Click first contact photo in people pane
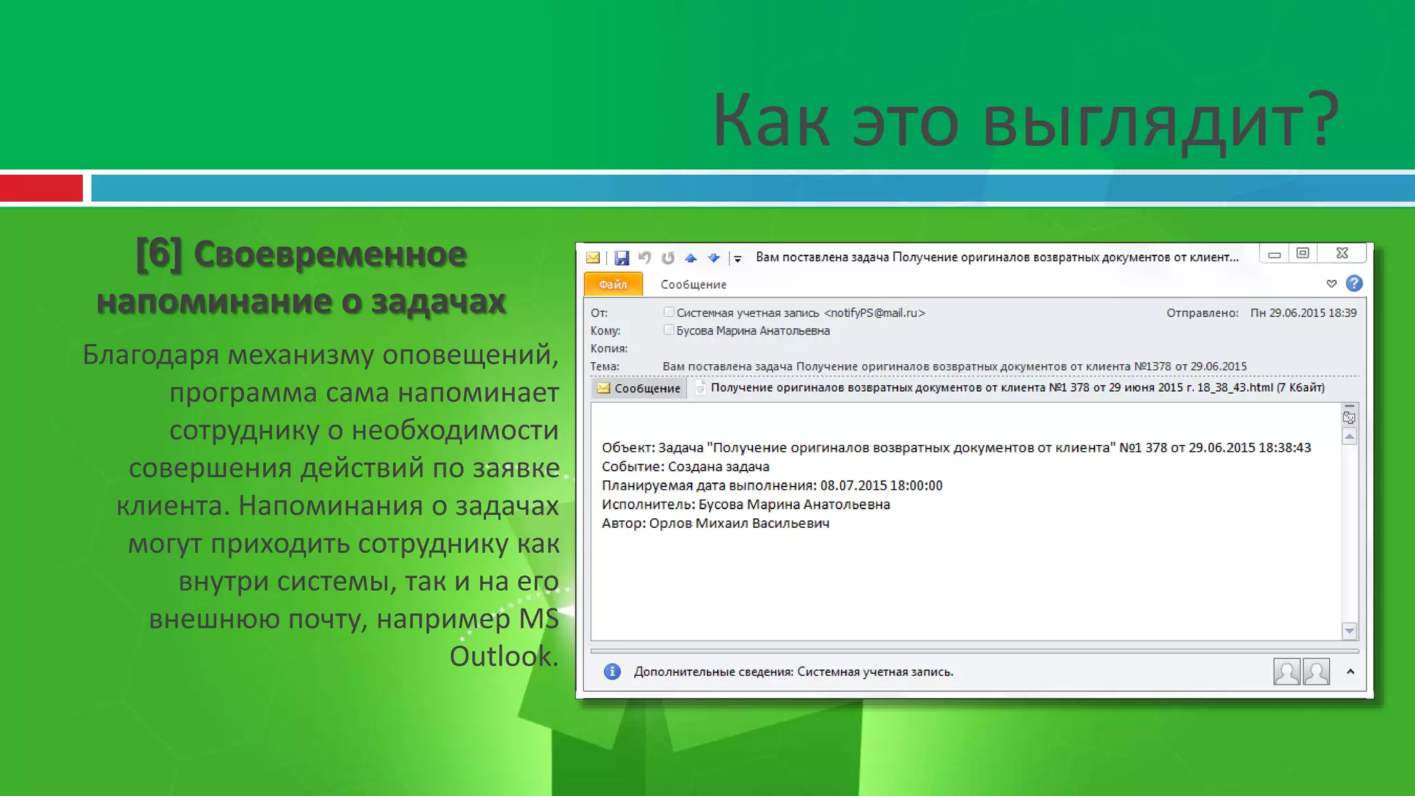This screenshot has height=796, width=1415. click(x=1286, y=672)
